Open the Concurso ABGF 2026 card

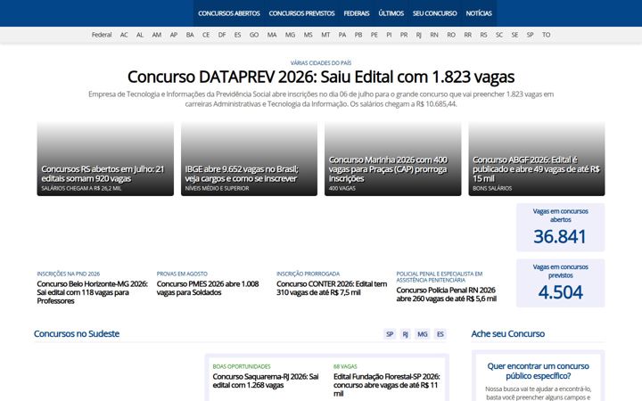(x=537, y=159)
